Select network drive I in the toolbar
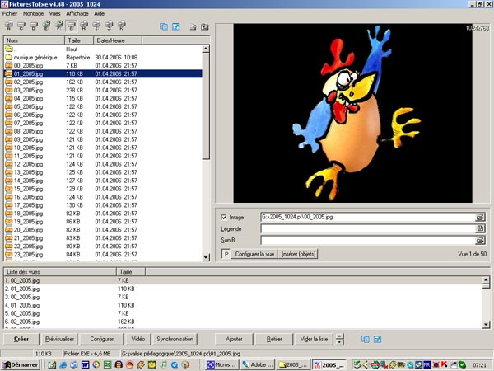Image resolution: width=494 pixels, height=371 pixels. (96, 26)
